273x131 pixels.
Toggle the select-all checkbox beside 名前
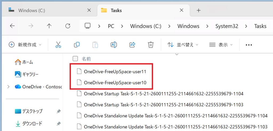[x=75, y=59]
